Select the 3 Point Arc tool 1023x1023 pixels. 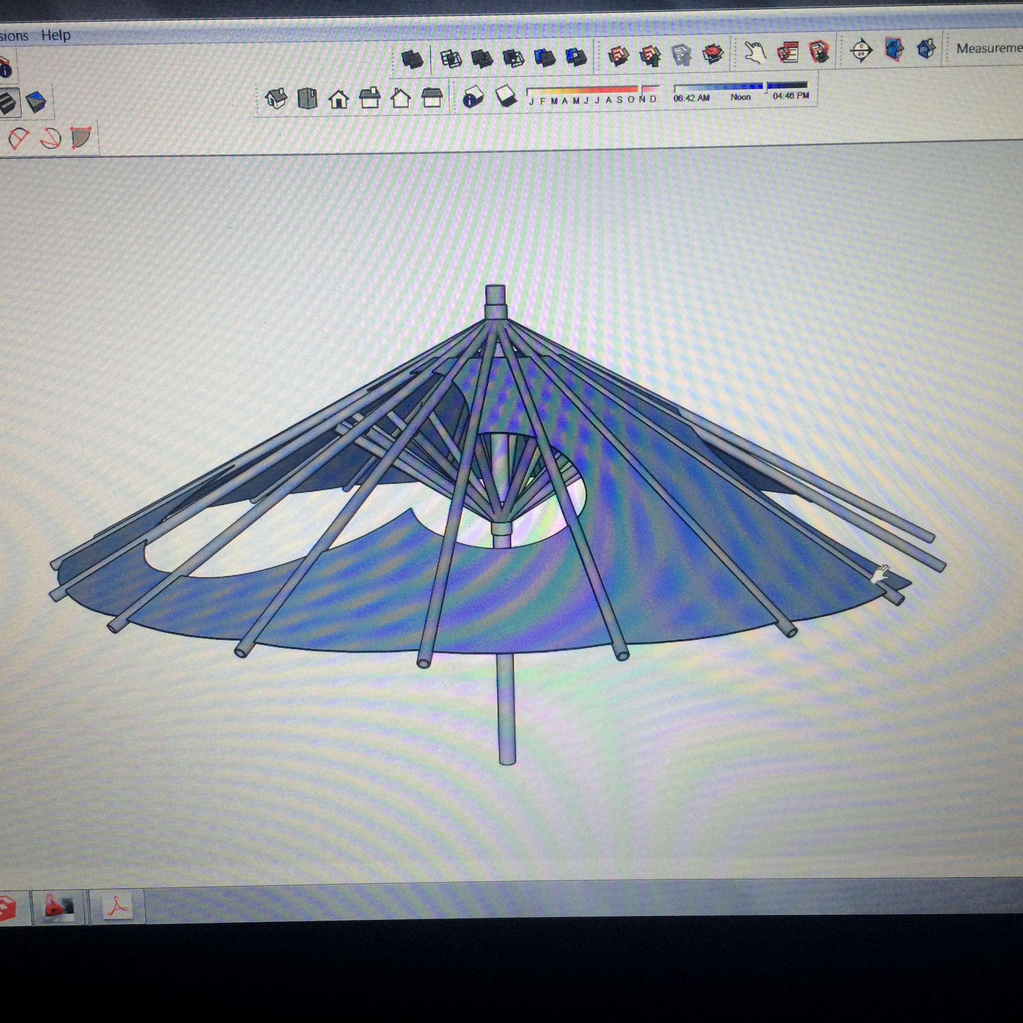[50, 139]
